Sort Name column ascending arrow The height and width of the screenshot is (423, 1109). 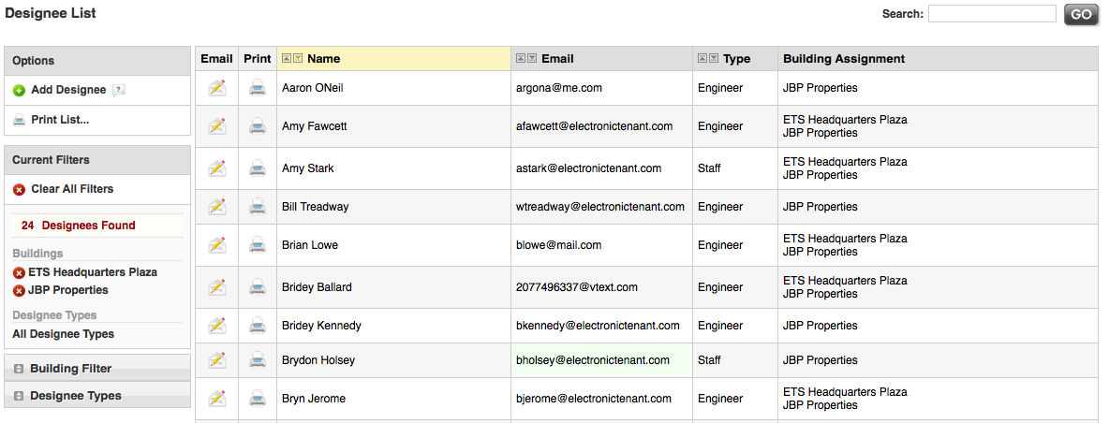coord(287,58)
